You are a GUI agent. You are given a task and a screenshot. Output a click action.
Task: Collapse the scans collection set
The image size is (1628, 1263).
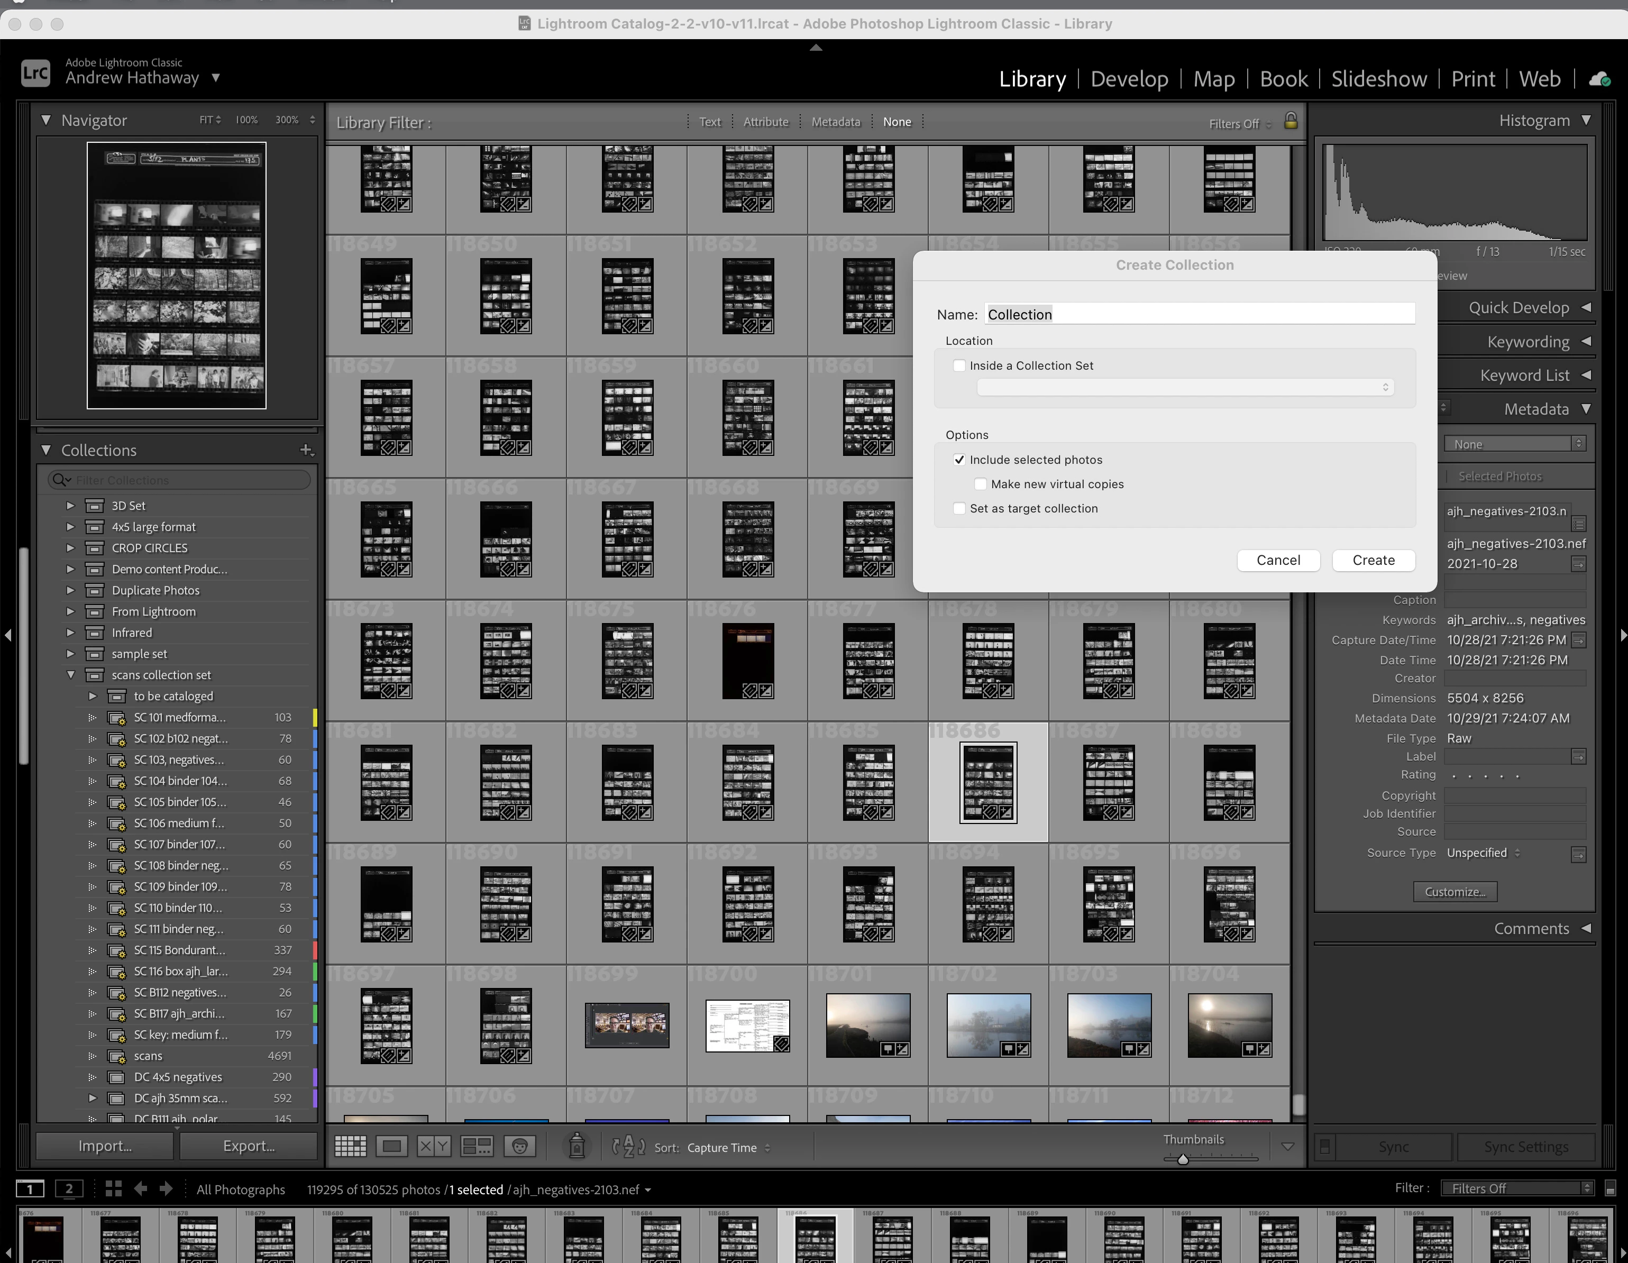pos(70,675)
